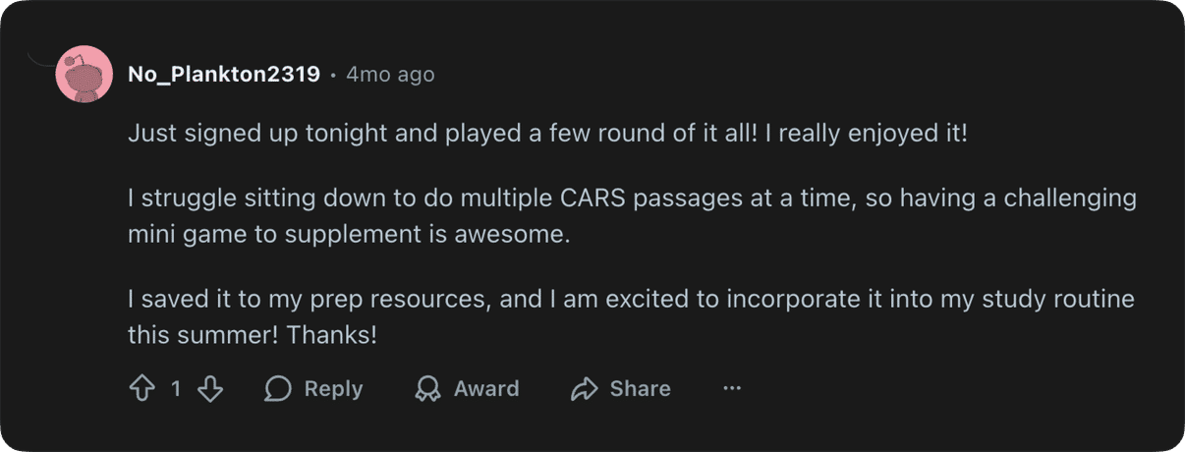
Task: Open the three-dot more options menu
Action: click(x=731, y=389)
